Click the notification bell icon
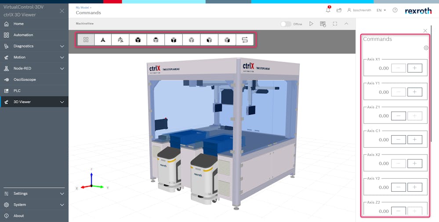 [x=328, y=10]
